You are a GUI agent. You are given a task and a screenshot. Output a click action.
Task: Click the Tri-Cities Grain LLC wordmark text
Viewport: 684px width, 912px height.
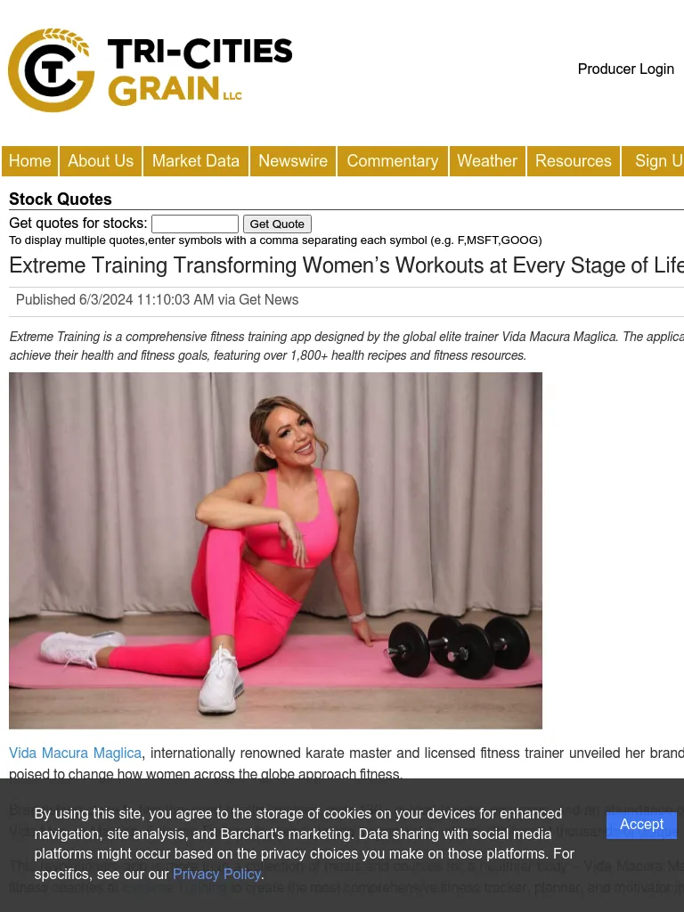[200, 71]
